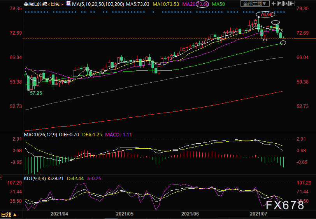Click the jump-to-start chart icon

280,3
